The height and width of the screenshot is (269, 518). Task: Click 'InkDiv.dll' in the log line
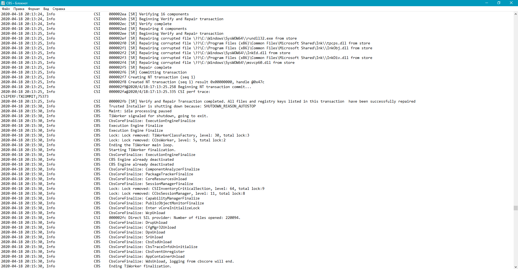click(x=338, y=58)
